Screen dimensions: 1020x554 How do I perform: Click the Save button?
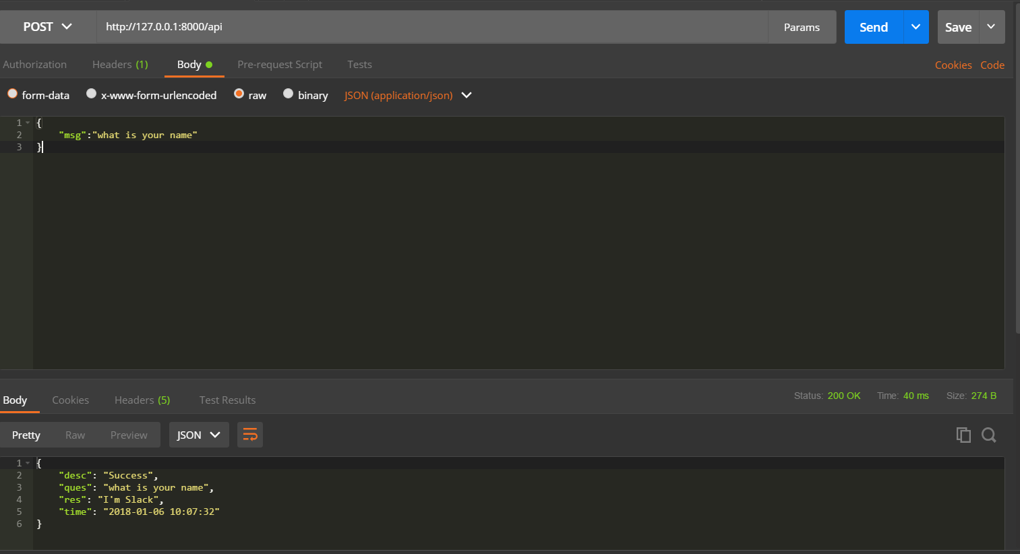(958, 27)
